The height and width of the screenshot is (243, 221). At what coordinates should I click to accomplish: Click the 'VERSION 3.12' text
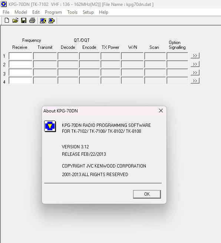point(75,146)
